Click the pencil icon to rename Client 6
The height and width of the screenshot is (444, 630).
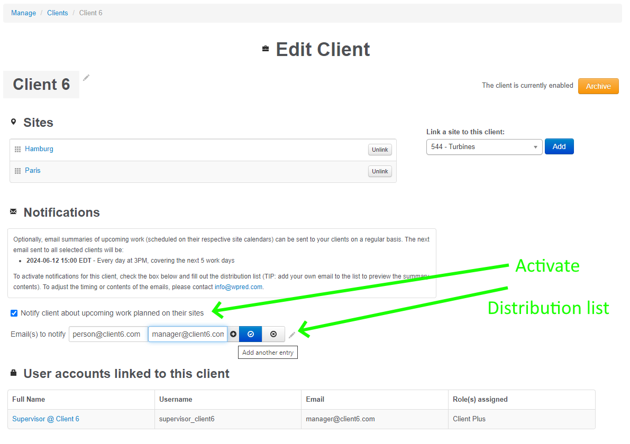pos(86,78)
